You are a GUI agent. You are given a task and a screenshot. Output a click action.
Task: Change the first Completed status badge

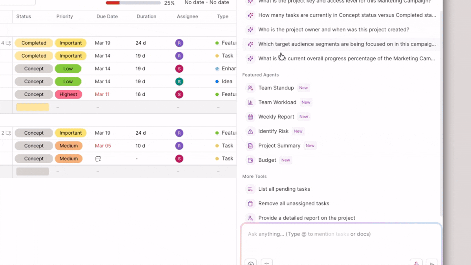tap(34, 43)
